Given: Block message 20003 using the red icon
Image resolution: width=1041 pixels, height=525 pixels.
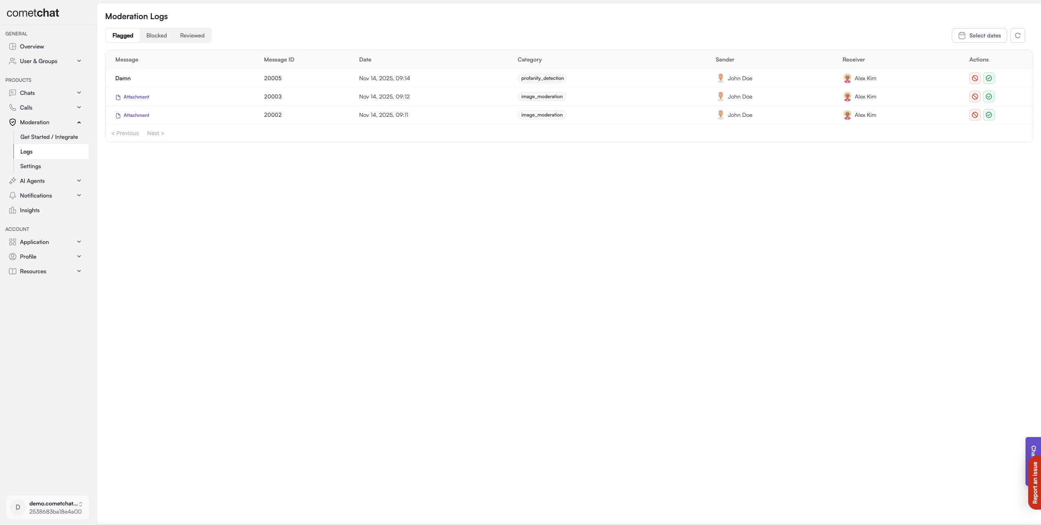Looking at the screenshot, I should pyautogui.click(x=975, y=97).
